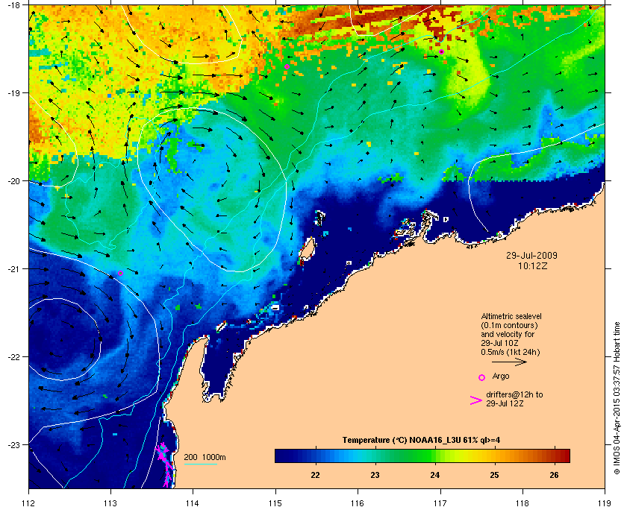Click the longitude axis label 117
Viewport: 627px width, 507px height.
click(x=440, y=503)
